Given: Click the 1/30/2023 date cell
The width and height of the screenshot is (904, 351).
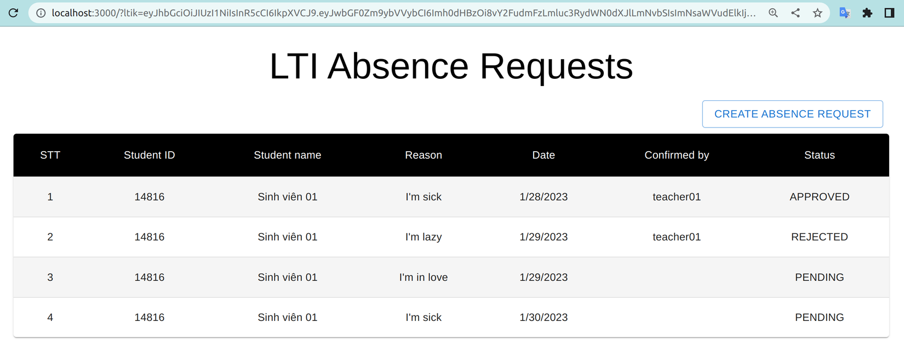Looking at the screenshot, I should click(543, 317).
